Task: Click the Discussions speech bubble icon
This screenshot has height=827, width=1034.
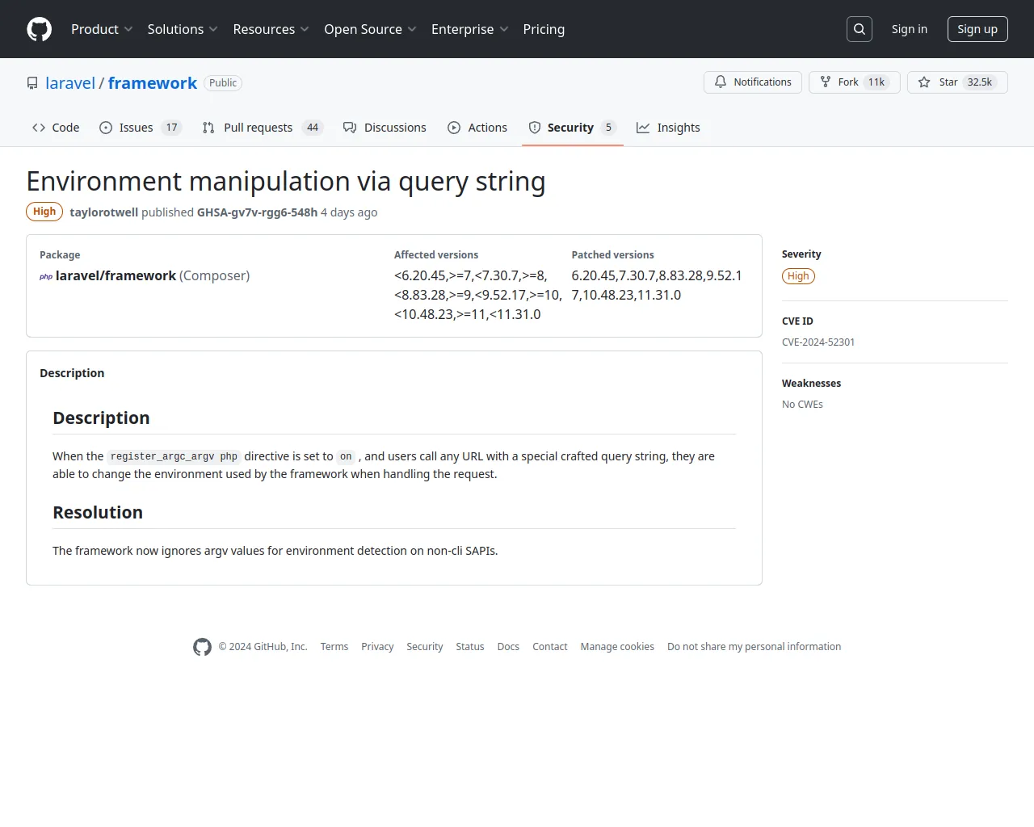Action: point(350,128)
